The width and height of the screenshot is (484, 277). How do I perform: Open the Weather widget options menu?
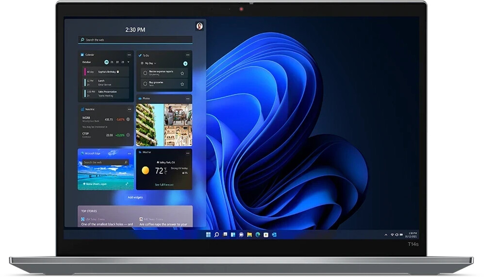[x=187, y=153]
